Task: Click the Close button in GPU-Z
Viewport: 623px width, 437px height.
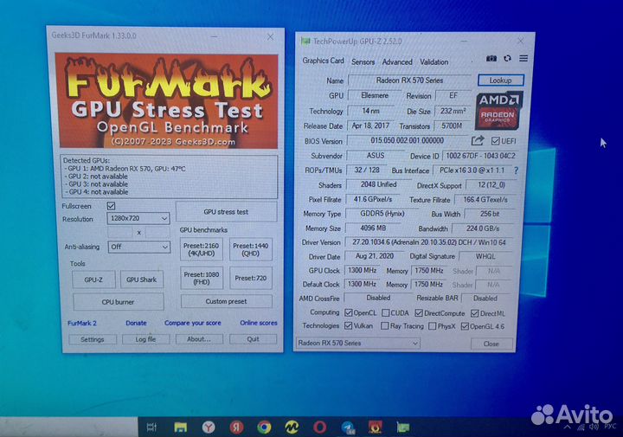Action: (x=491, y=344)
